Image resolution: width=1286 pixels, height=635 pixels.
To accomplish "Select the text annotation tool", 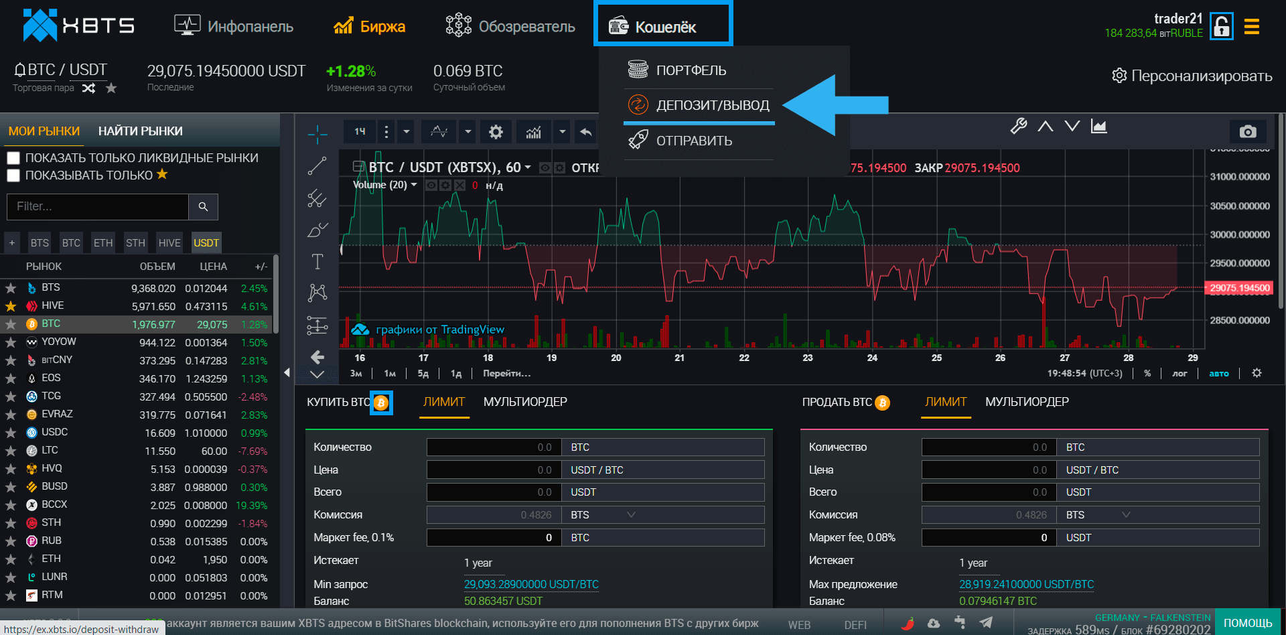I will 317,261.
